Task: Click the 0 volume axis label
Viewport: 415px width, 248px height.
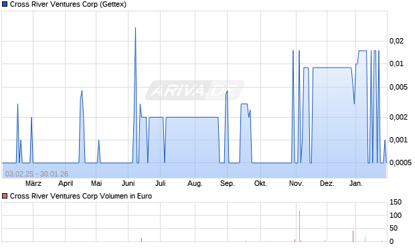Action: (x=392, y=241)
